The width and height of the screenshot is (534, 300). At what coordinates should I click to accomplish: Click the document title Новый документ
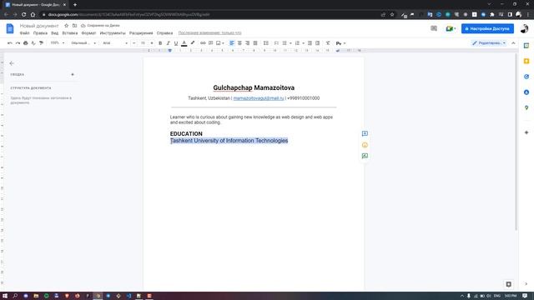(x=39, y=26)
